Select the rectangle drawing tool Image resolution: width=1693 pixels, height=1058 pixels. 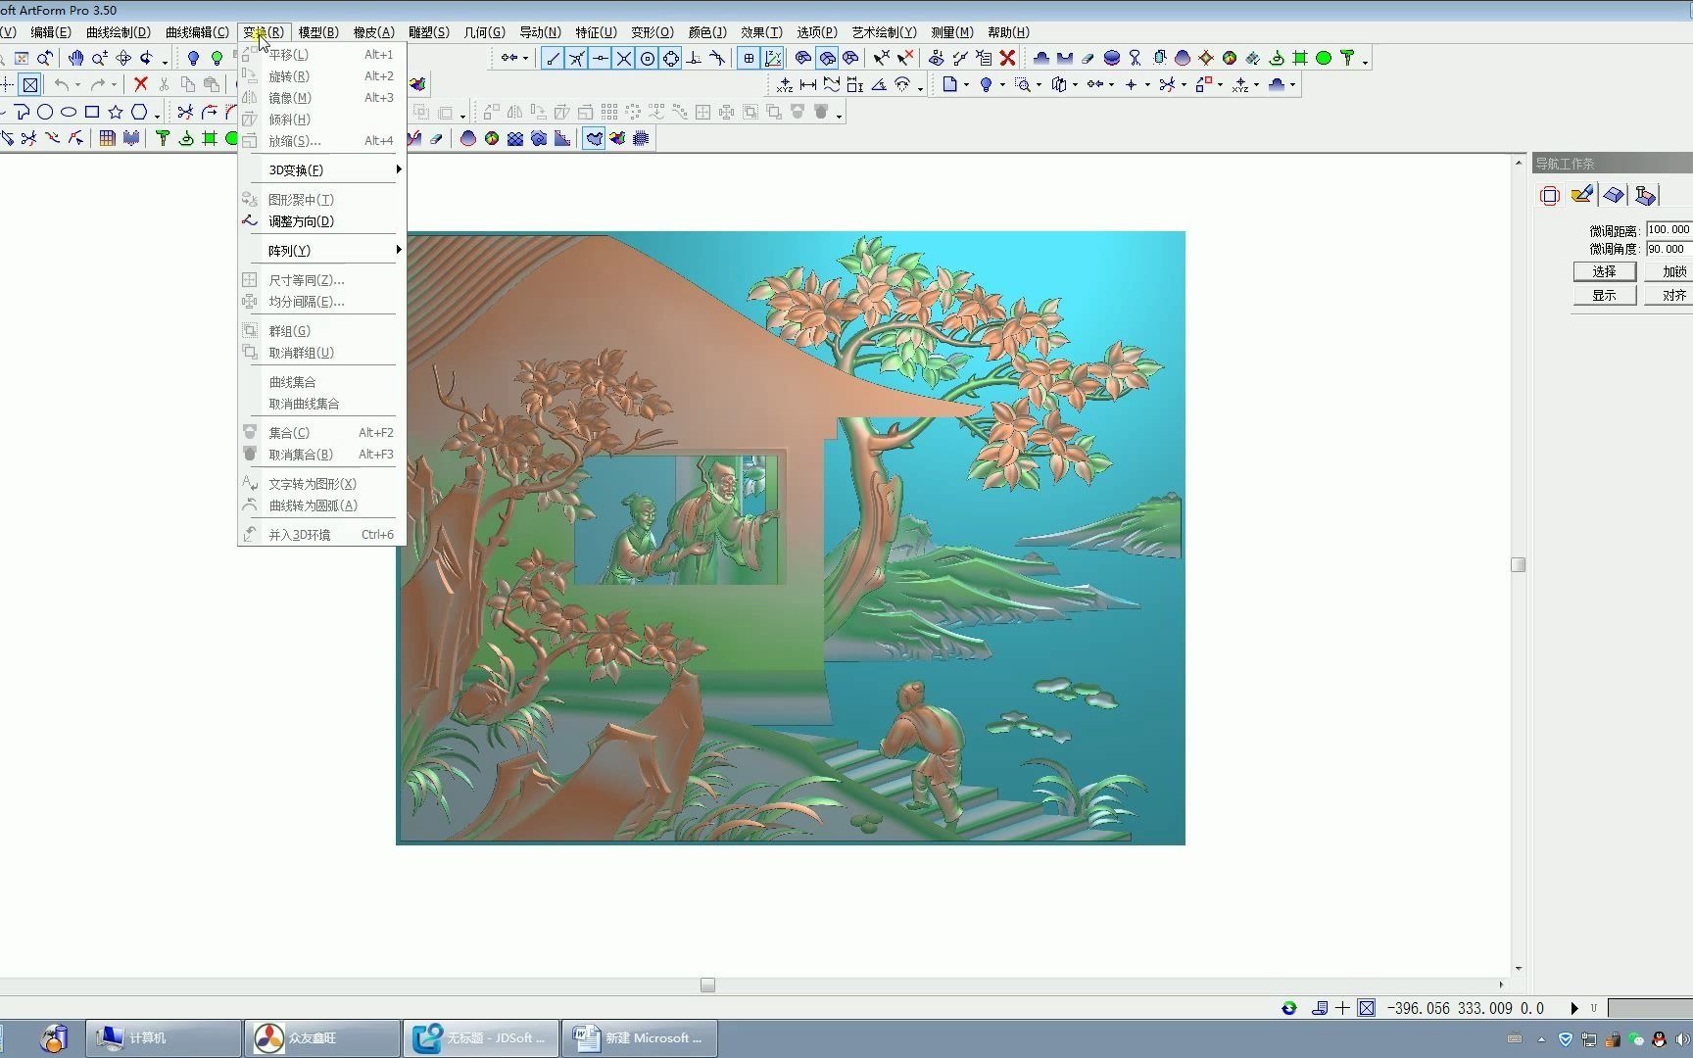[92, 112]
